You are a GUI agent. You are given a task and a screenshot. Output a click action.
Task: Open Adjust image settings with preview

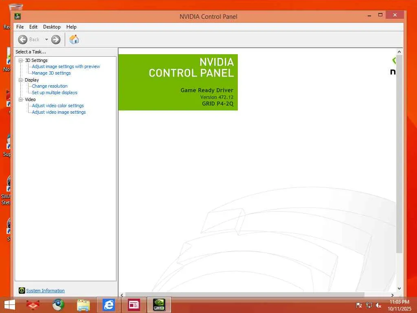[66, 66]
